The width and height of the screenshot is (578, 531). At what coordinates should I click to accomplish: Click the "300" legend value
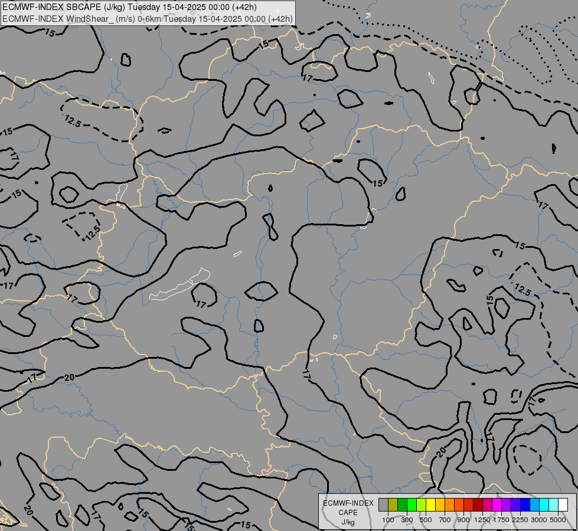(x=407, y=520)
